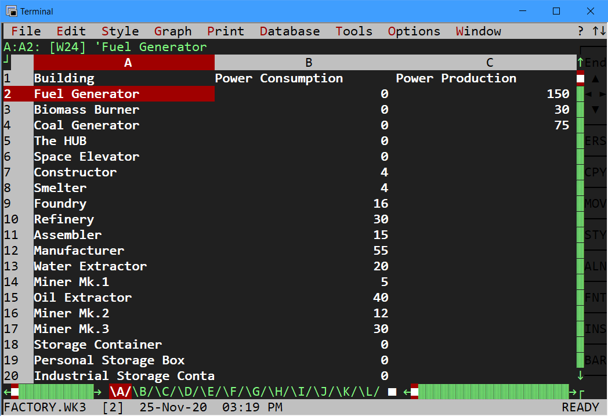Viewport: 608px width, 416px height.
Task: Click the right horizontal scrollbar thumb
Action: tap(414, 392)
